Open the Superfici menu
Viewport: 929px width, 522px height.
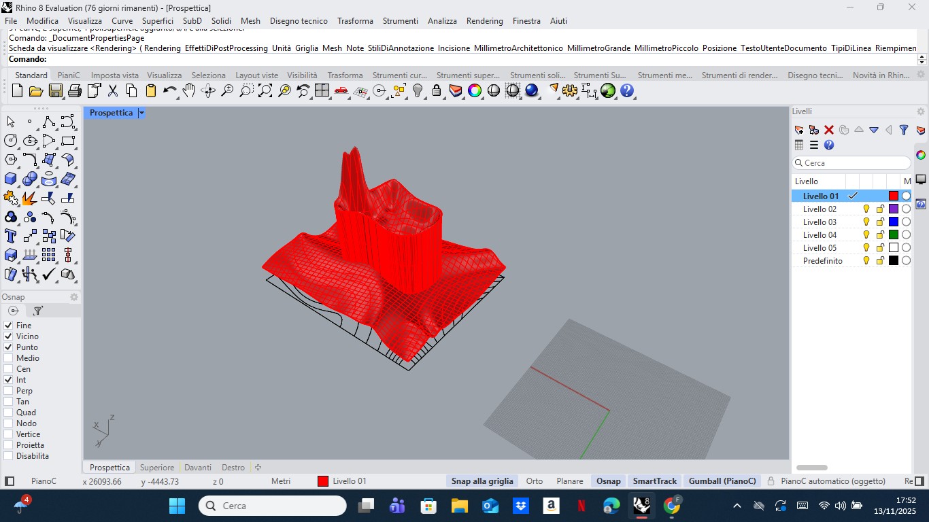coord(158,21)
